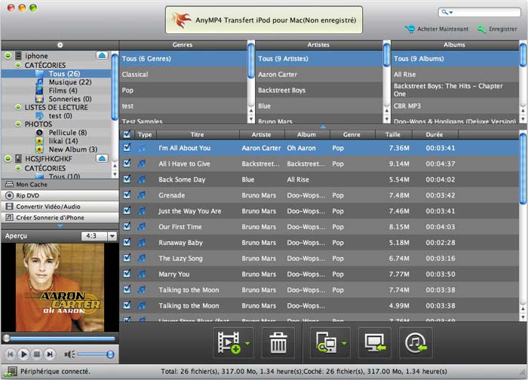Click the shopping cart Acheter icon
Viewport: 528px width, 380px height.
(x=410, y=29)
